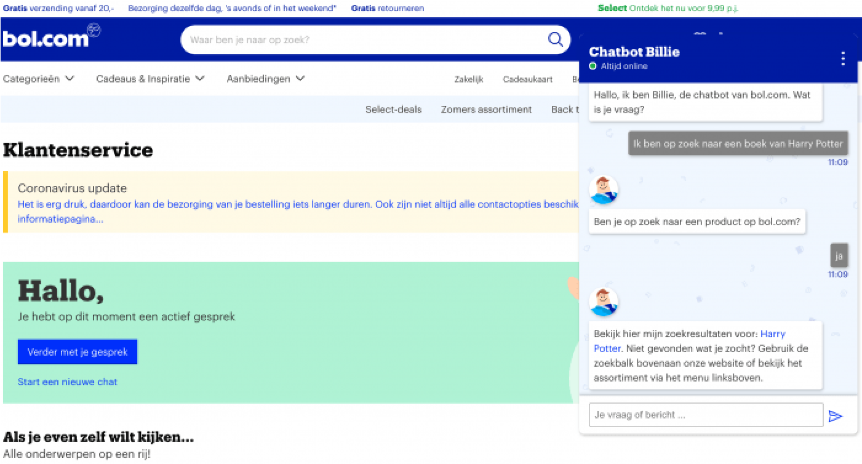Image resolution: width=862 pixels, height=464 pixels.
Task: Focus the Je vraag of bericht field
Action: pos(706,415)
